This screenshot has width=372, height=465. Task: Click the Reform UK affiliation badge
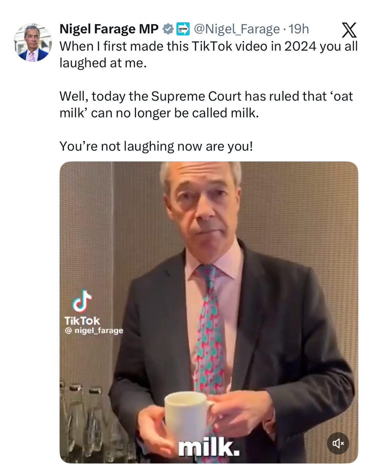(183, 29)
